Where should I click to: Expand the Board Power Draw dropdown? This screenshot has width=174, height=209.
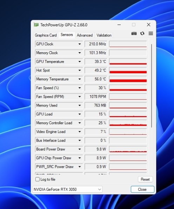[x=80, y=149]
